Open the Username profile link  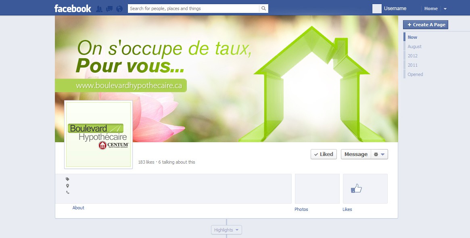pos(395,8)
